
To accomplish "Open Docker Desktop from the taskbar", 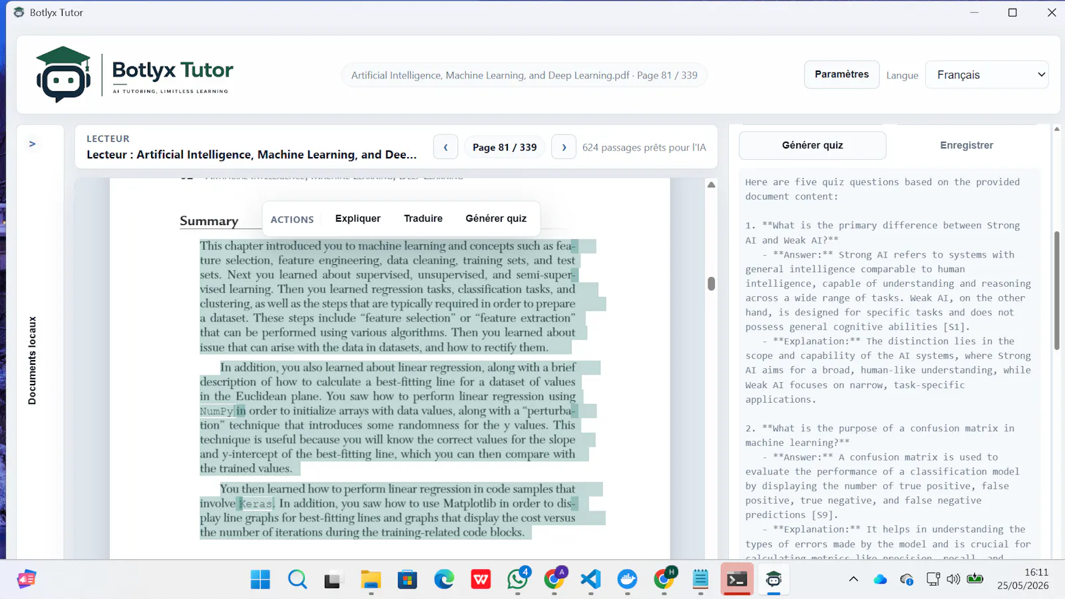I will (627, 580).
